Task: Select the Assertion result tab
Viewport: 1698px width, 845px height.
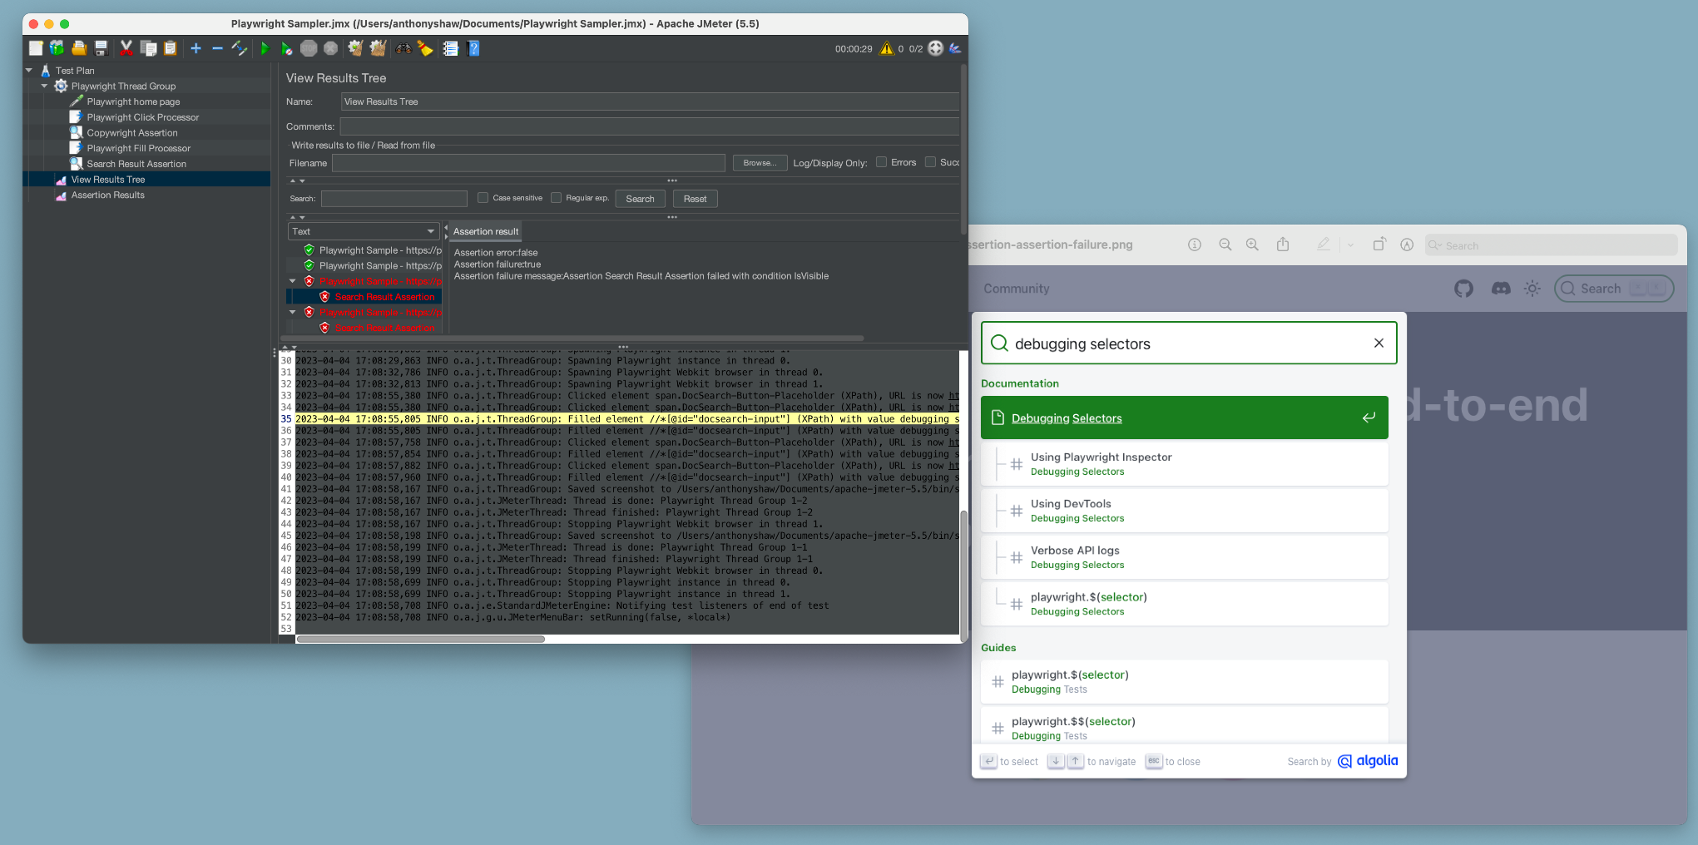Action: coord(486,231)
